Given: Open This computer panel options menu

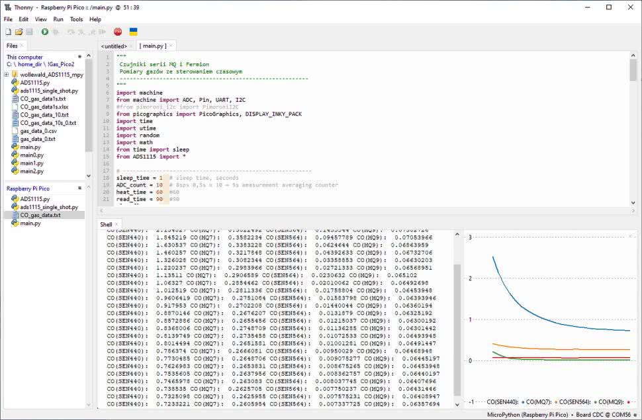Looking at the screenshot, I should (80, 57).
